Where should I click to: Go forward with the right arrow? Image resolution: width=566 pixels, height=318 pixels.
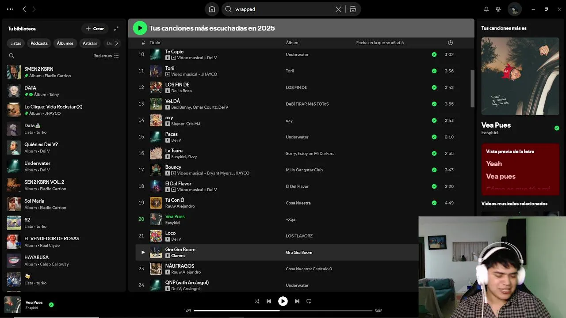[34, 9]
